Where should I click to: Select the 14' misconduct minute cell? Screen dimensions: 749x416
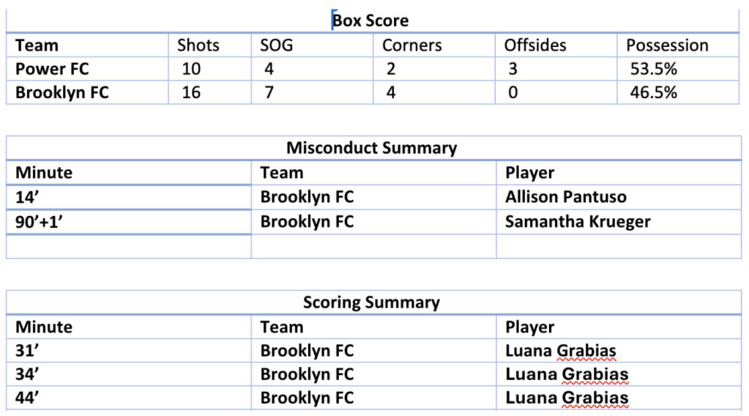point(129,197)
